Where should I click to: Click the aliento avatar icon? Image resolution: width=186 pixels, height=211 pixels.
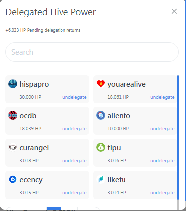(101, 115)
